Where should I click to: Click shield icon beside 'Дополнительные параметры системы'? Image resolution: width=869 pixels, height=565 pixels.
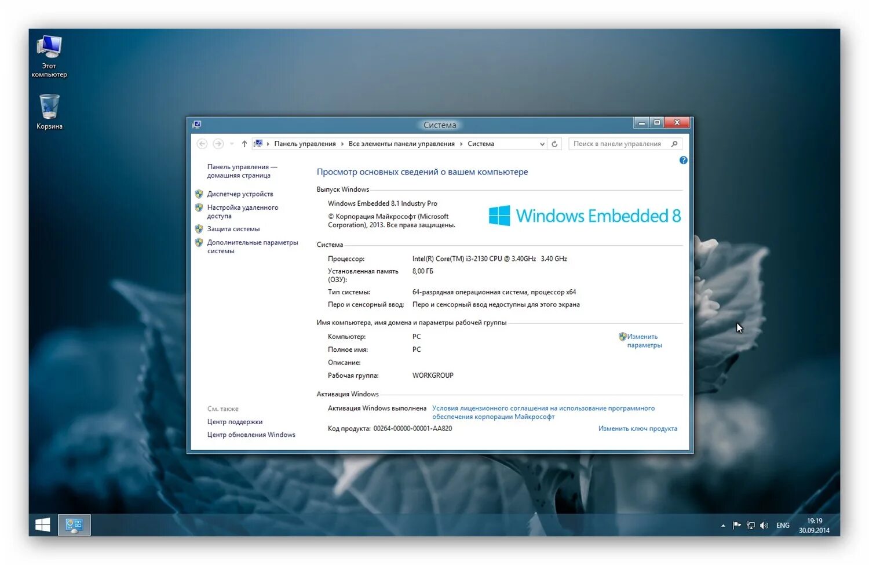199,243
